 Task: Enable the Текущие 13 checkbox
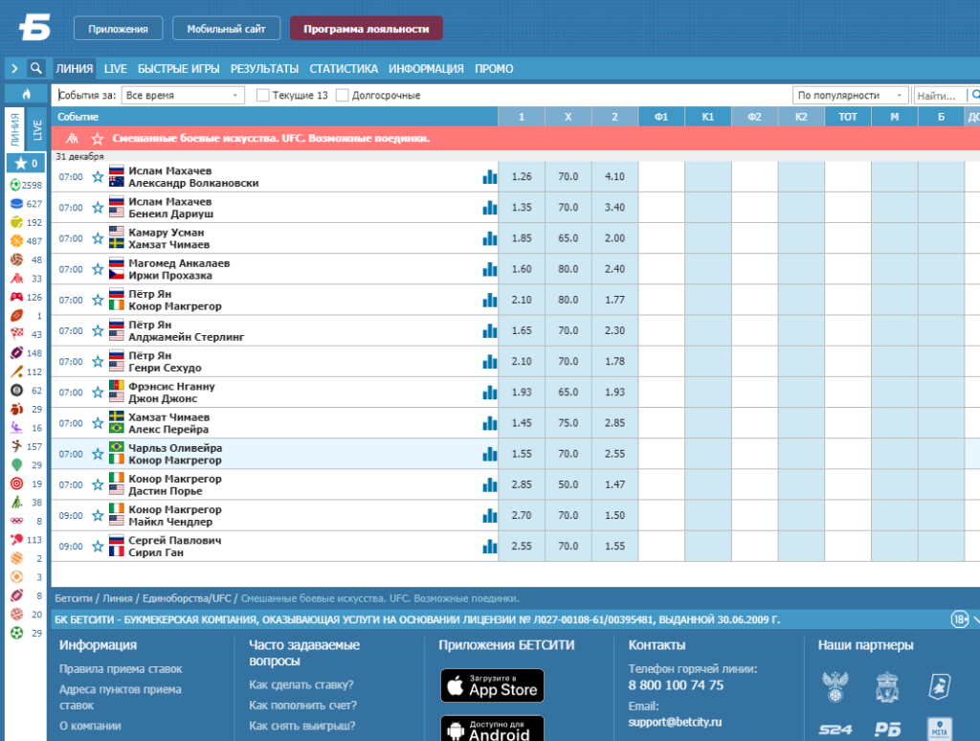[x=263, y=95]
